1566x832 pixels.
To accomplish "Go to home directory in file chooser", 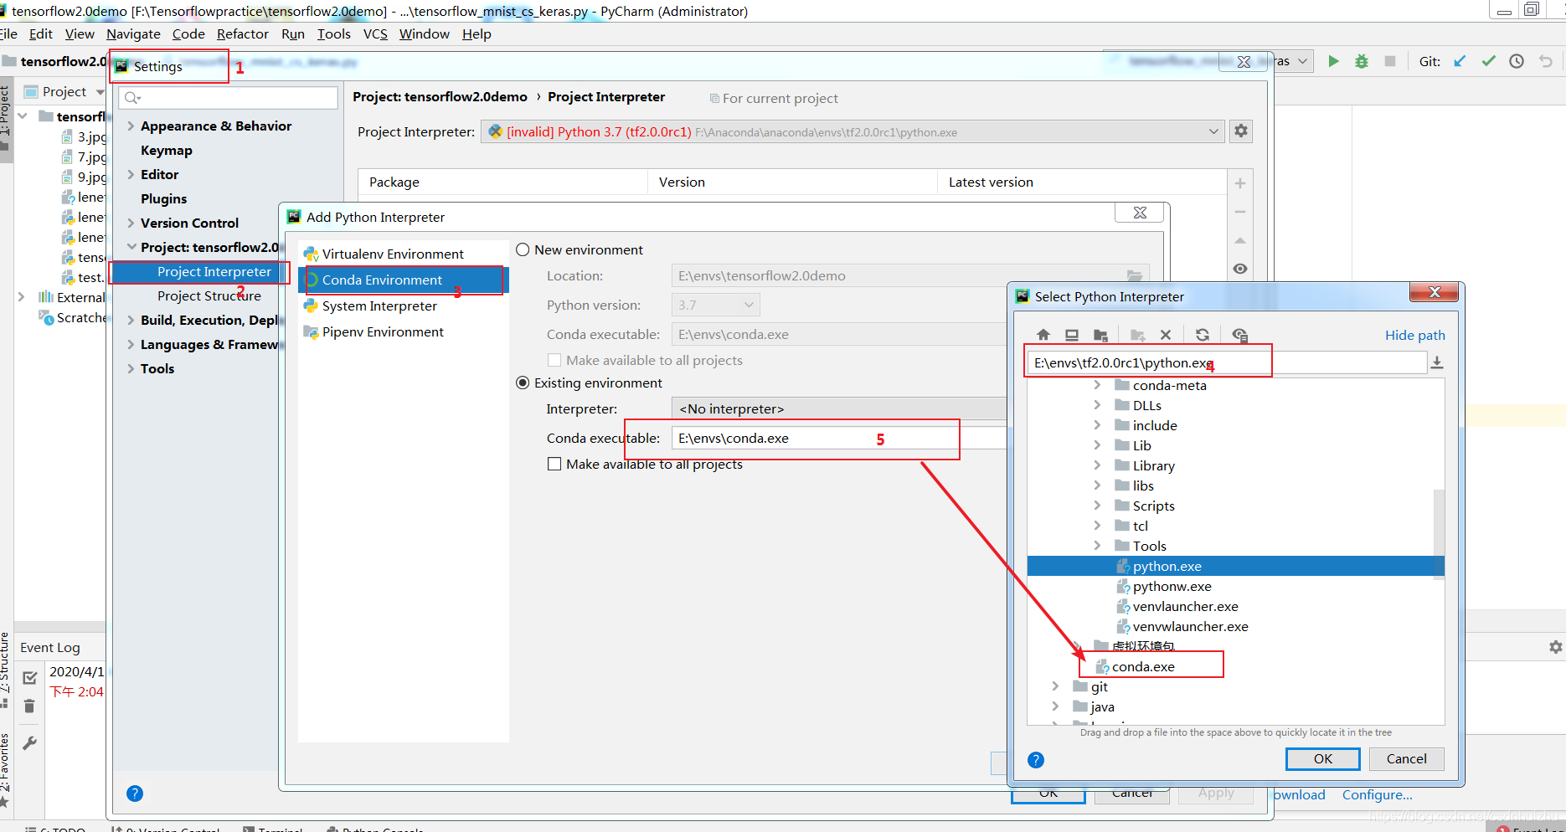I will 1043,335.
